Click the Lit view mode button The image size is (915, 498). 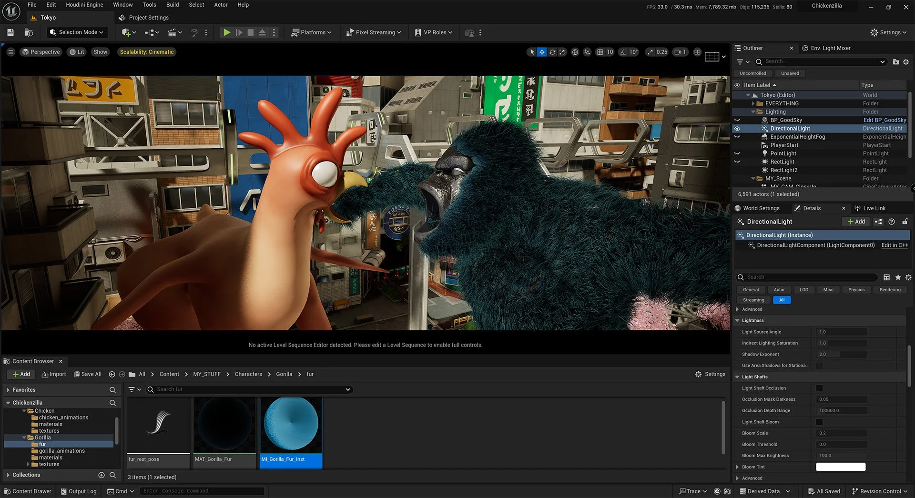pyautogui.click(x=77, y=52)
